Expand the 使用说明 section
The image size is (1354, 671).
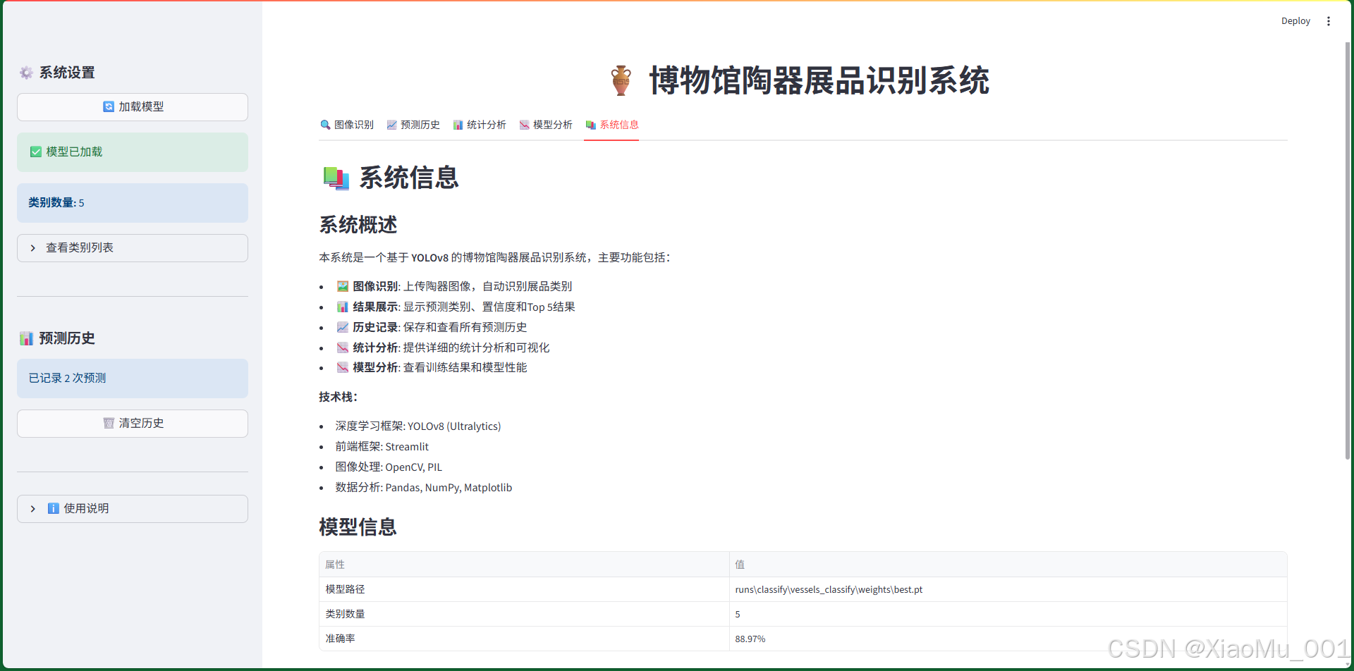pos(132,507)
